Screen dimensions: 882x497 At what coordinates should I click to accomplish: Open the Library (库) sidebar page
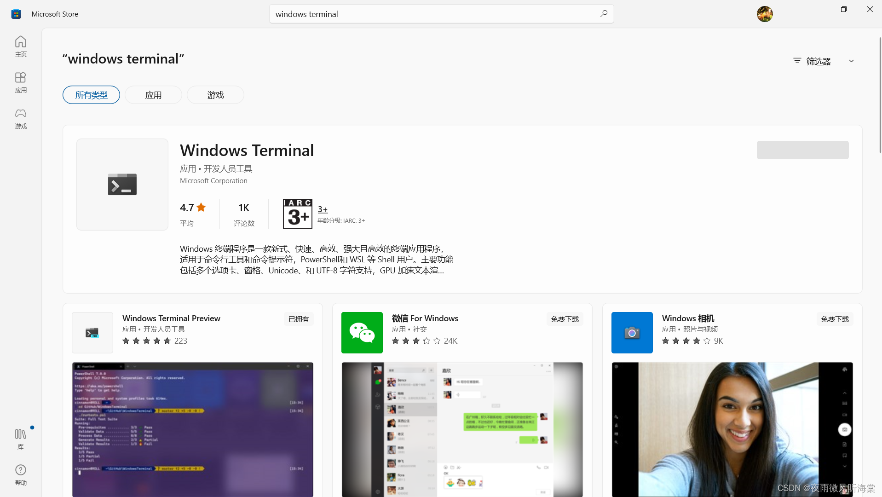tap(21, 439)
